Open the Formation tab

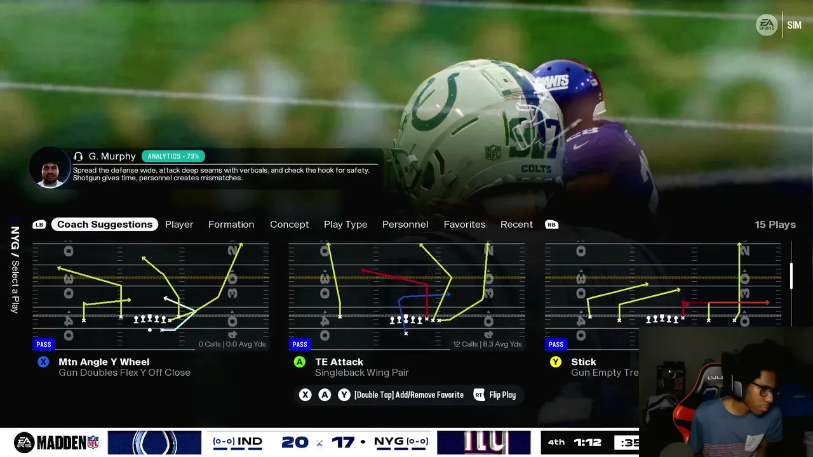click(231, 224)
